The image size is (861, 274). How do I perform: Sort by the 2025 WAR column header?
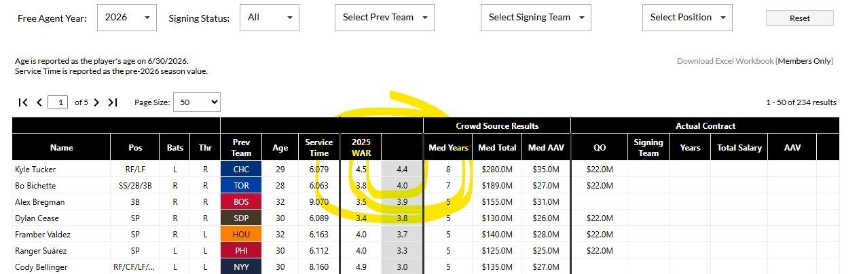coord(361,147)
